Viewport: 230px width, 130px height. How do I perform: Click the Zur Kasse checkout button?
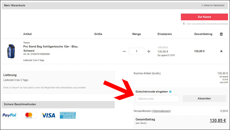click(204, 17)
